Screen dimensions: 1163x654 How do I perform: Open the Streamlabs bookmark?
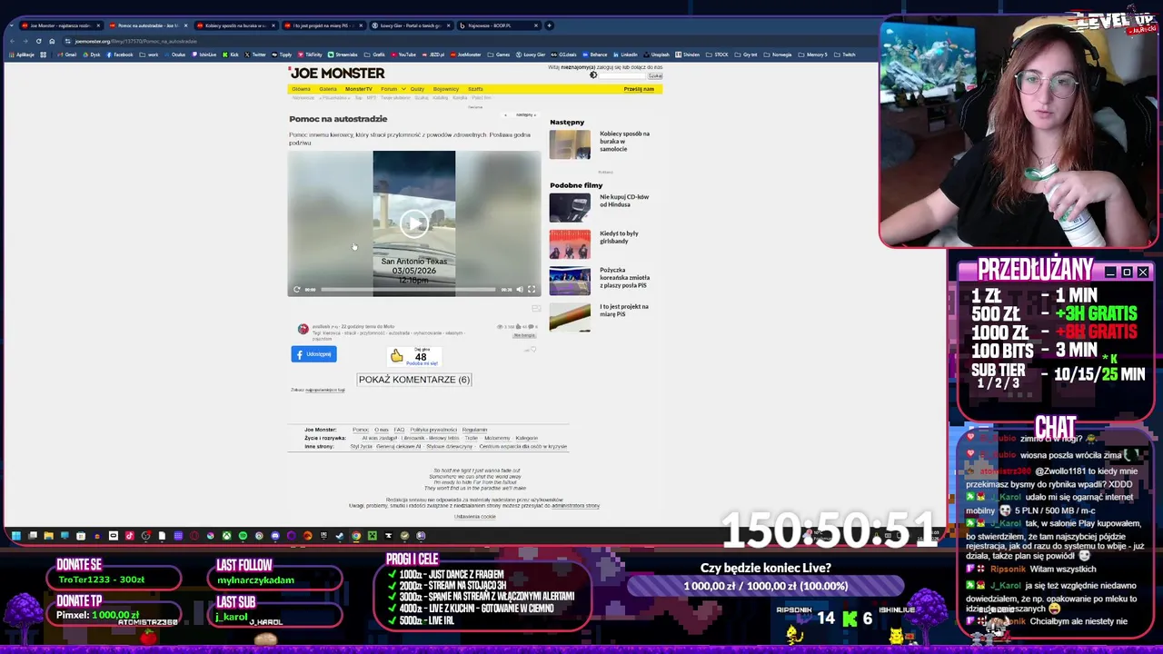pos(343,54)
